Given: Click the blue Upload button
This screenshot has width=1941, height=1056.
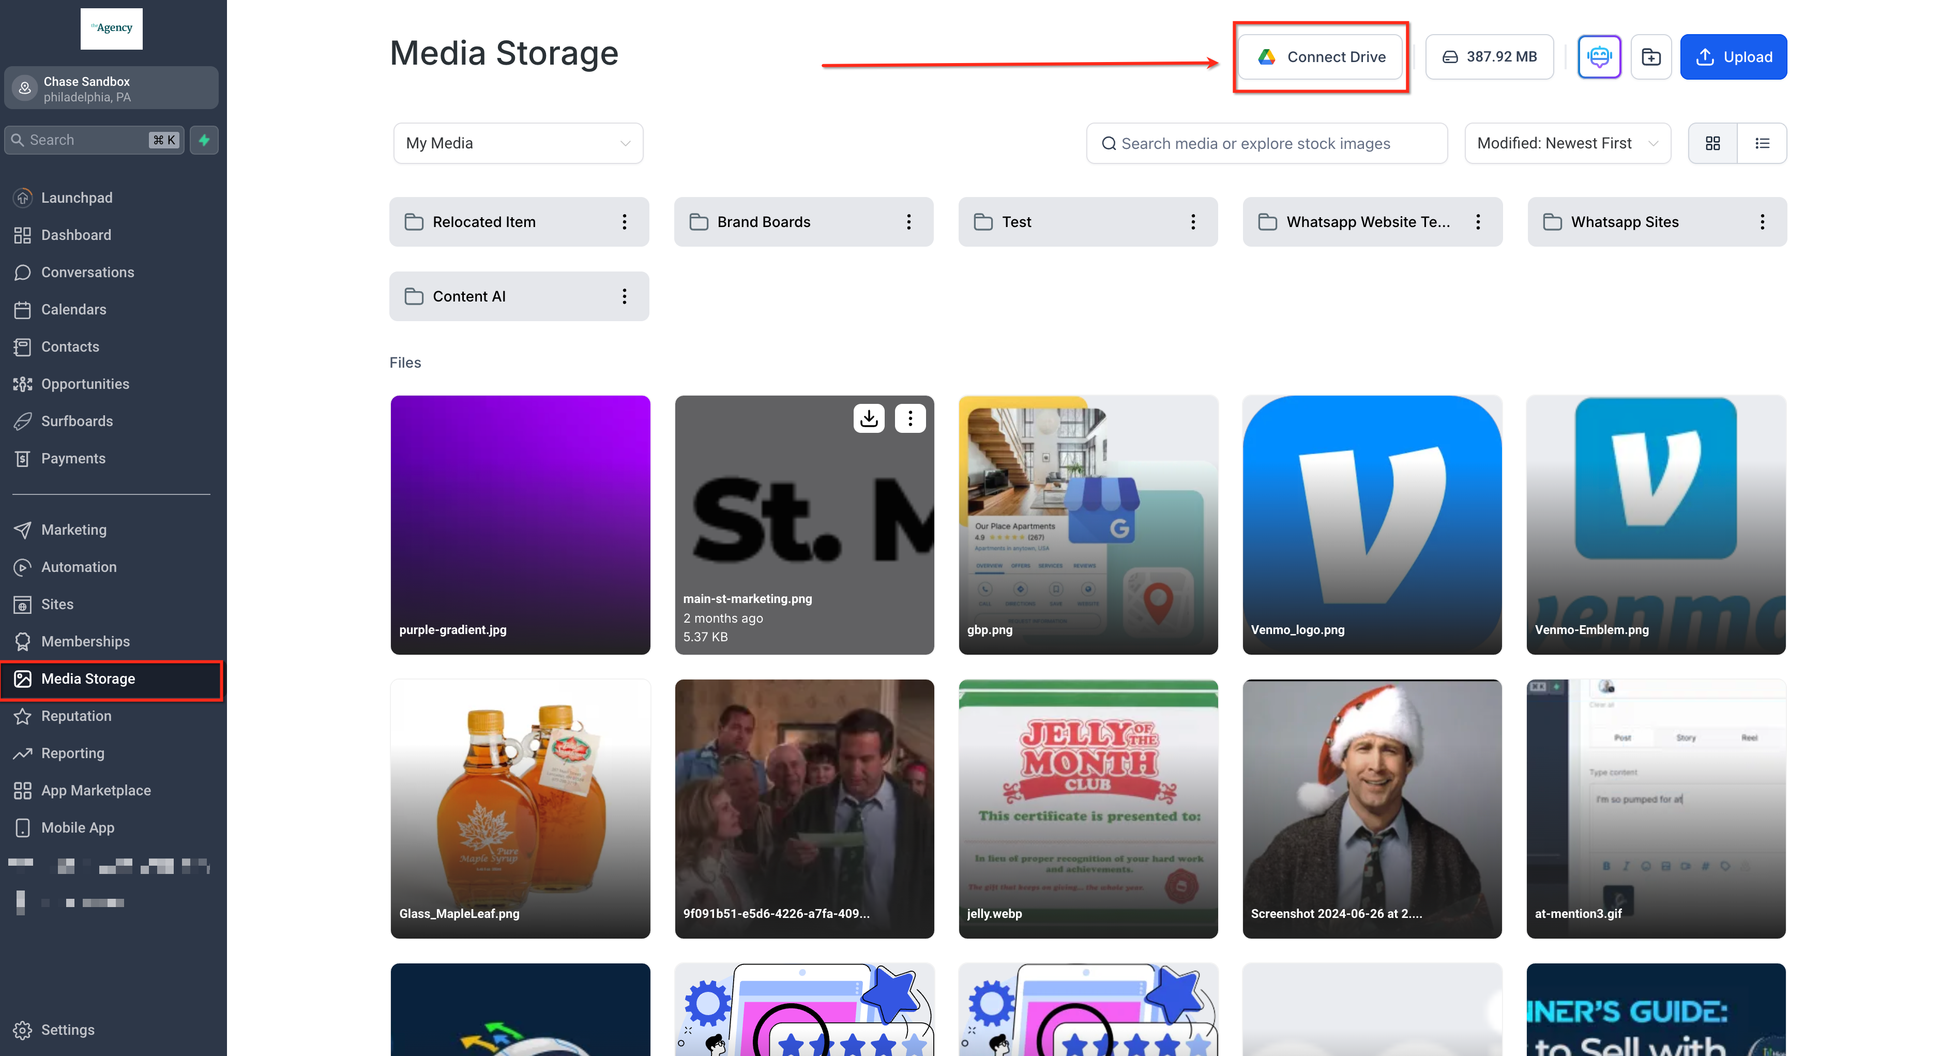Looking at the screenshot, I should (x=1733, y=56).
